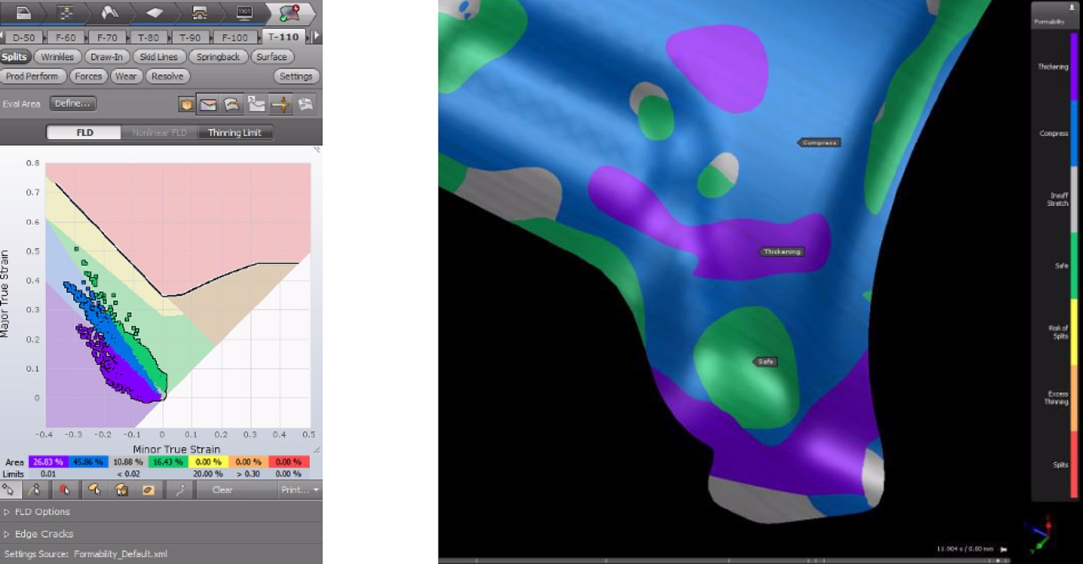Click the Settings Source Formability_Default.xml text
The height and width of the screenshot is (564, 1083).
86,554
